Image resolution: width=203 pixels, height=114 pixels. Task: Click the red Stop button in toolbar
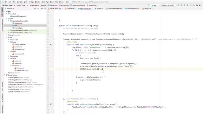(x=200, y=5)
